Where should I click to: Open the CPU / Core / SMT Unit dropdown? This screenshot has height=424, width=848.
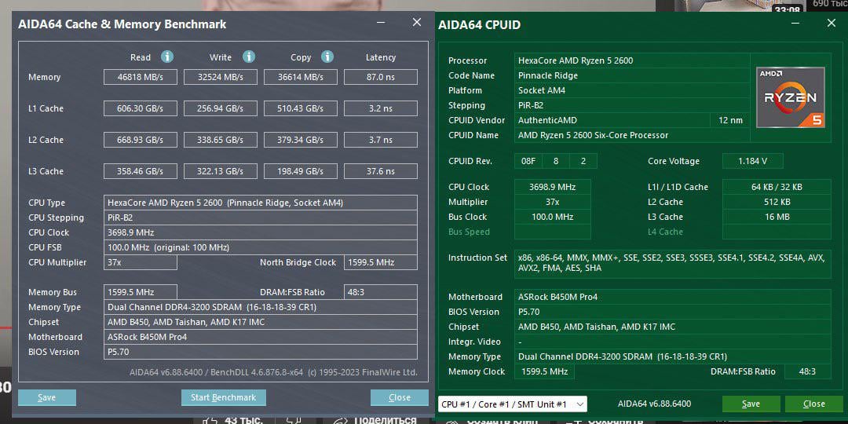tap(512, 404)
